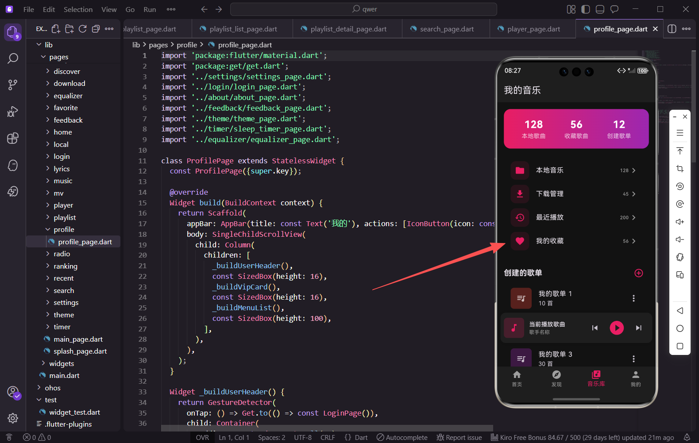Click emulator volume up button
Viewport: 699px width, 443px height.
click(x=680, y=222)
